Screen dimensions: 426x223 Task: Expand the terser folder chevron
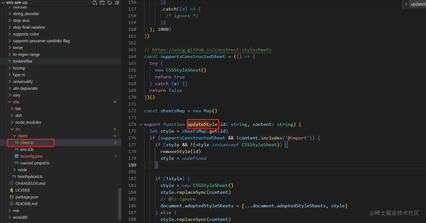pyautogui.click(x=10, y=47)
